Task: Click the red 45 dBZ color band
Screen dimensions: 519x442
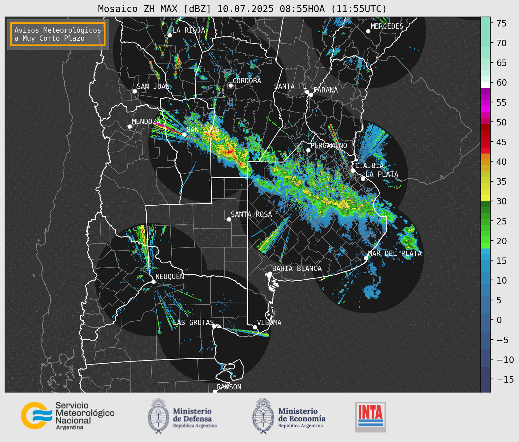Action: click(485, 142)
